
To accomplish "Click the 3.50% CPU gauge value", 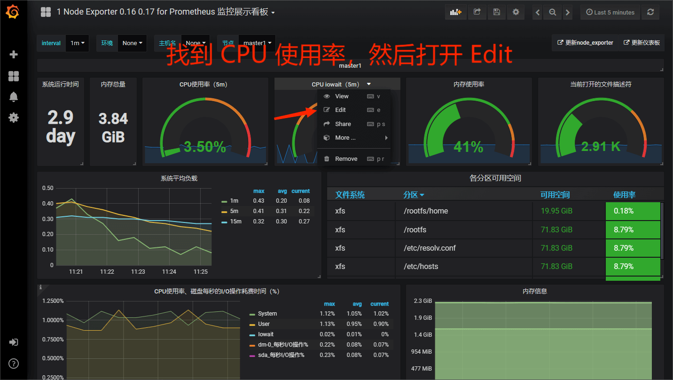I will coord(205,147).
